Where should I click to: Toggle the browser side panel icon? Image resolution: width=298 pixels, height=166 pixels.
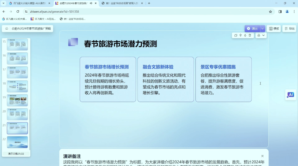(x=280, y=12)
